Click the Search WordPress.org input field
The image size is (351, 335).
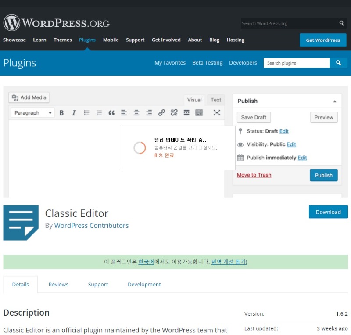click(290, 23)
